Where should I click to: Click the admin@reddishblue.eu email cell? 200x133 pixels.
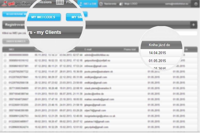pyautogui.click(x=97, y=55)
